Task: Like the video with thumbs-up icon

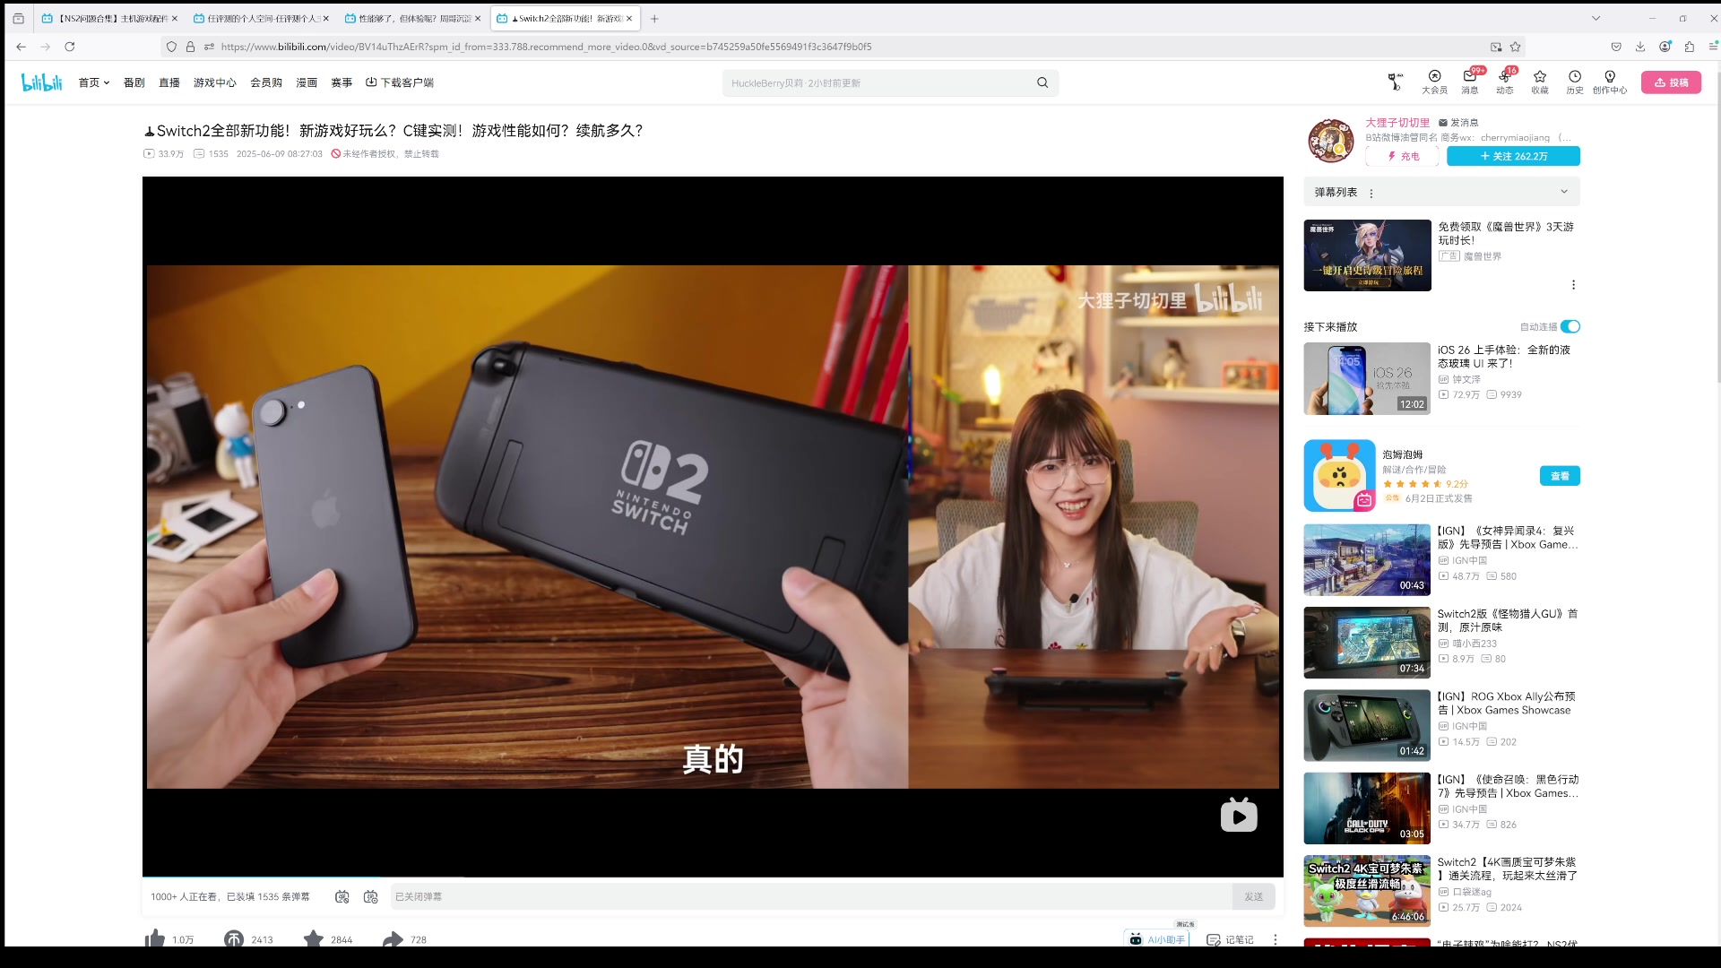Action: 155,938
